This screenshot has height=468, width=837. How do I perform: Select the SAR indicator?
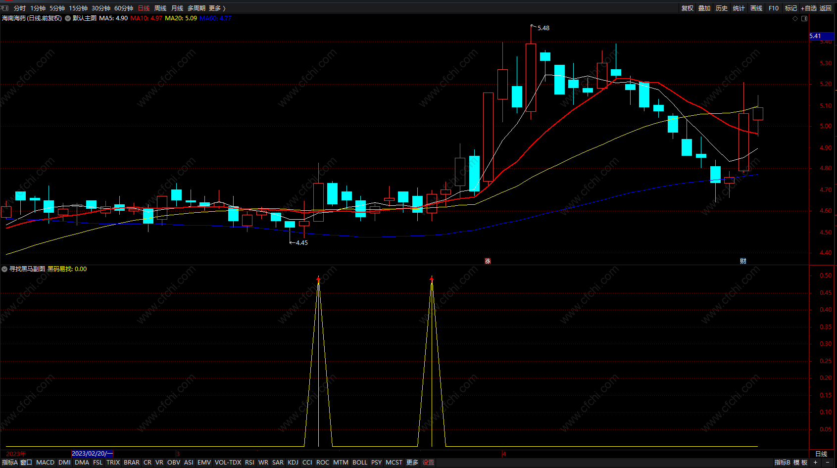click(x=278, y=463)
